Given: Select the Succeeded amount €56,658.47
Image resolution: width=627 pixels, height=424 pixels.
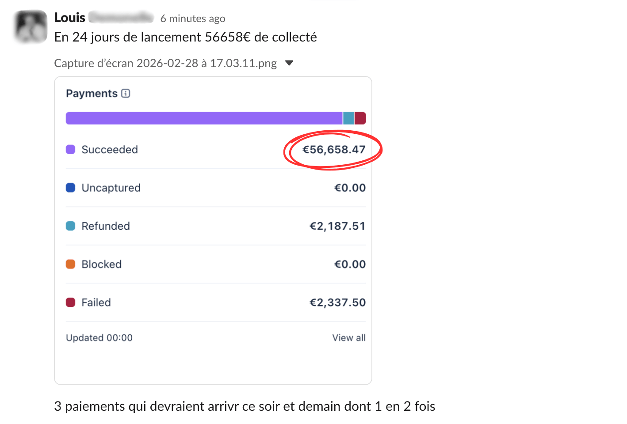Looking at the screenshot, I should (x=334, y=149).
